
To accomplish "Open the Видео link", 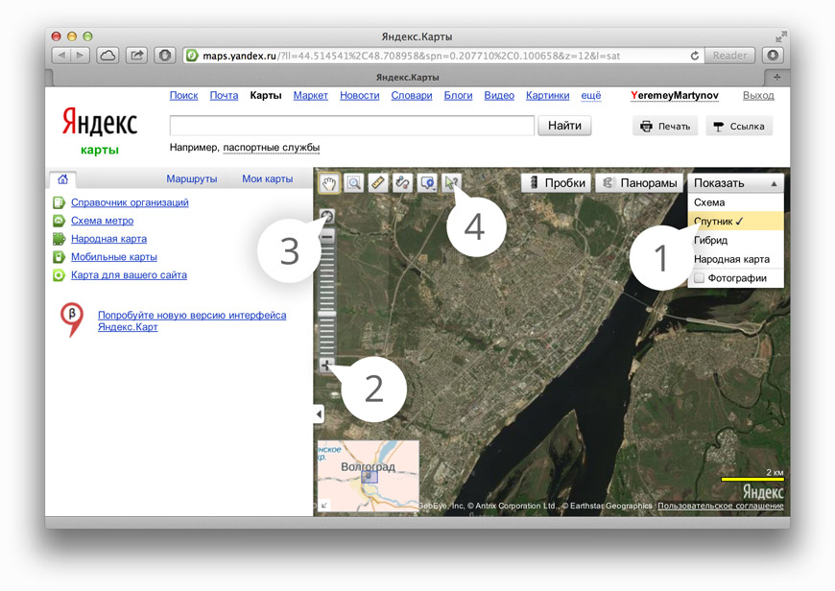I will 499,95.
